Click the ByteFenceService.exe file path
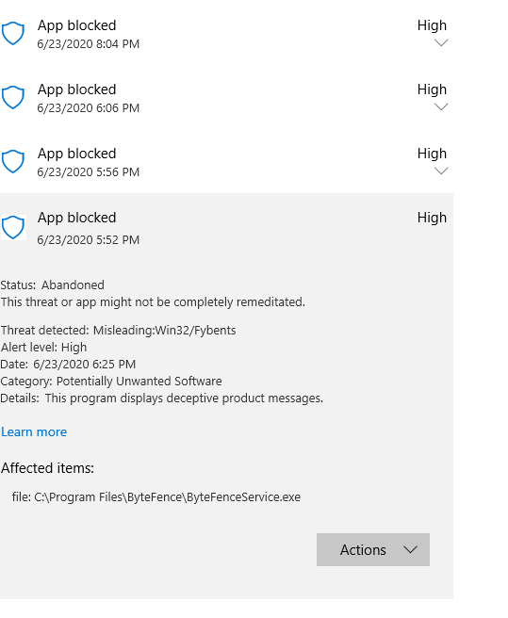This screenshot has width=508, height=618. coord(156,497)
